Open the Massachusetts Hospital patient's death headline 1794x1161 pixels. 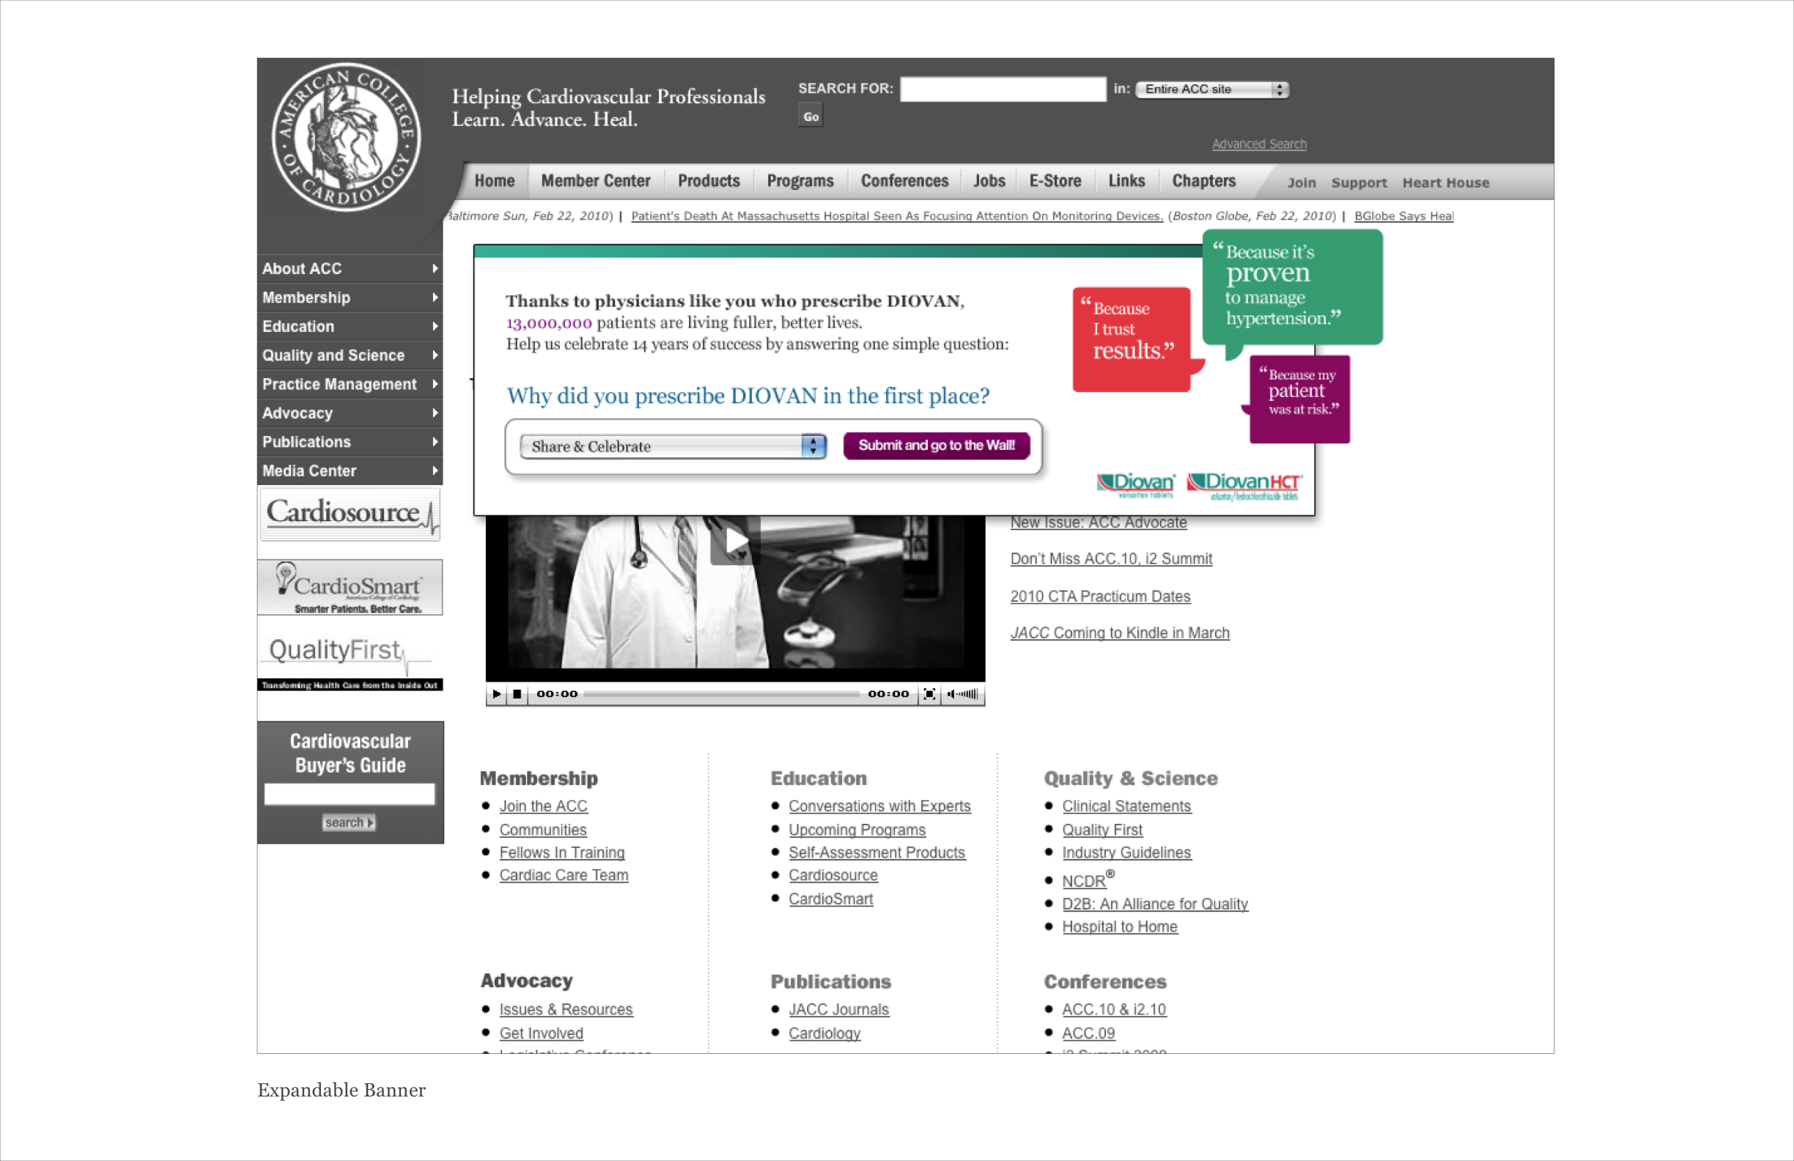897,215
